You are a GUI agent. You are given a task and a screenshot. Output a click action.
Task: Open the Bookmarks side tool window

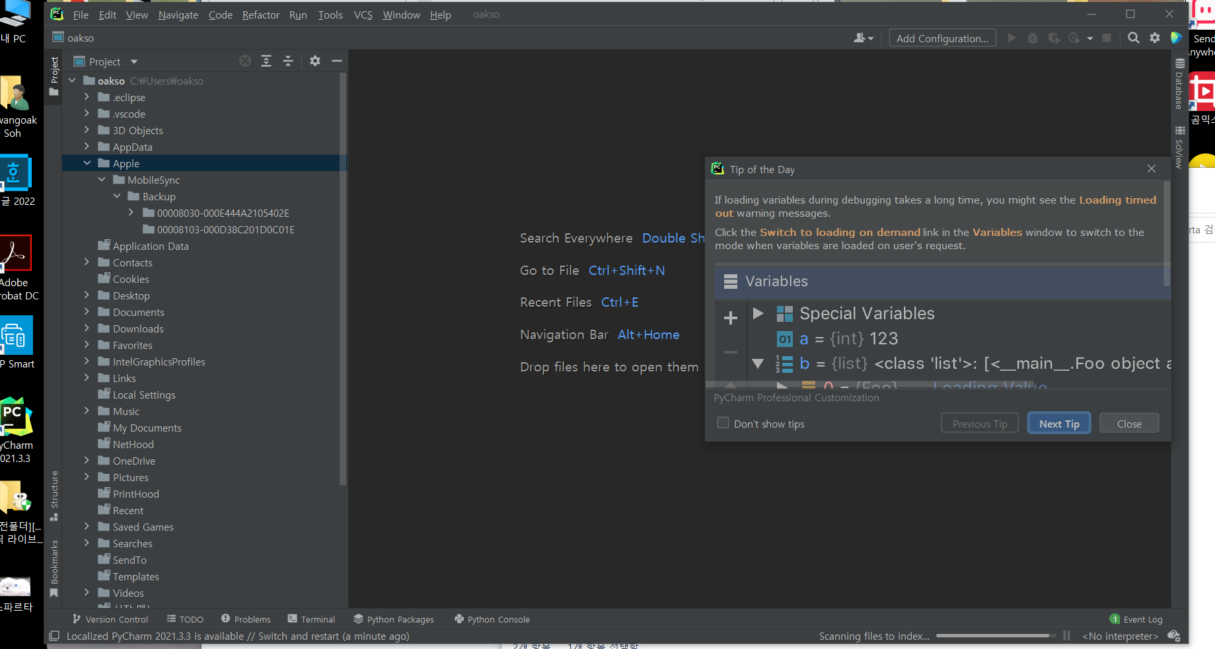pyautogui.click(x=54, y=568)
